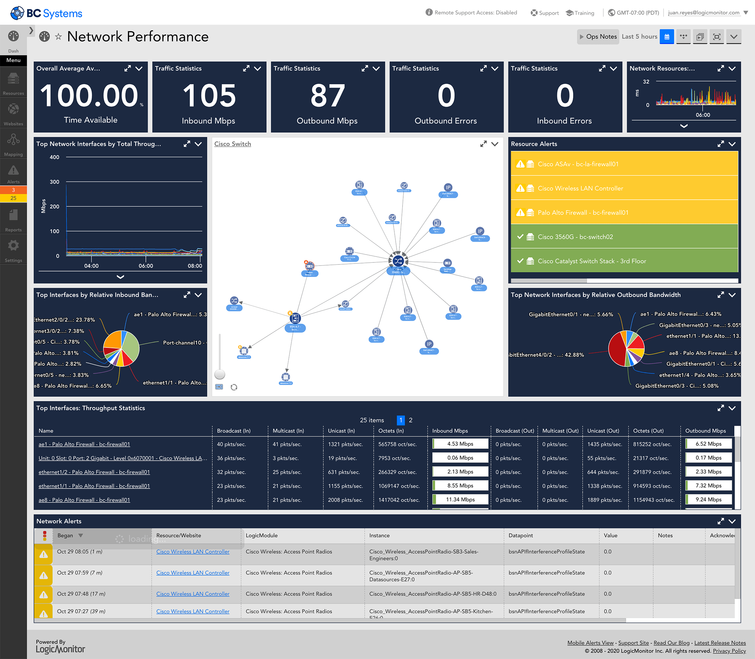Select page 2 of Top Interfaces table
Image resolution: width=755 pixels, height=659 pixels.
tap(411, 420)
